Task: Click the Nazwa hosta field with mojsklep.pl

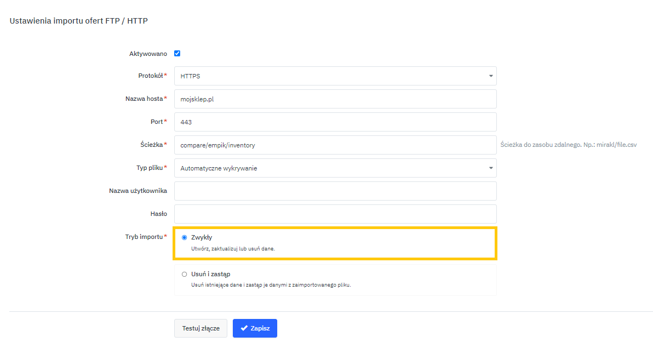Action: coord(335,99)
